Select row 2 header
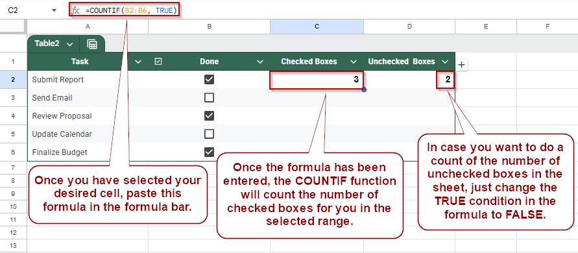578x253 pixels. 13,80
